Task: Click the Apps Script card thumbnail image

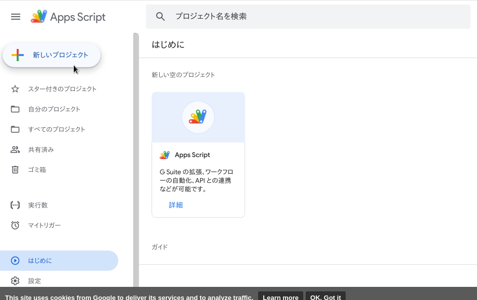Action: pos(198,117)
